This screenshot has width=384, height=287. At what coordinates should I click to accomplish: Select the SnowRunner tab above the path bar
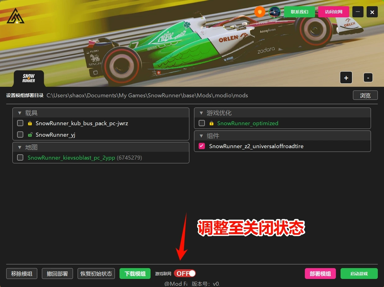[x=28, y=78]
